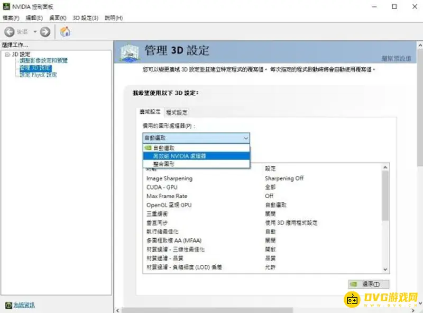Viewport: 423px width, 313px height.
Task: Click the back navigation arrow icon
Action: (8, 31)
